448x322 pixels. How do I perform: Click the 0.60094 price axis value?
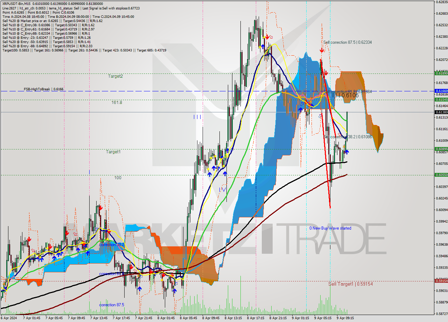[x=441, y=210]
